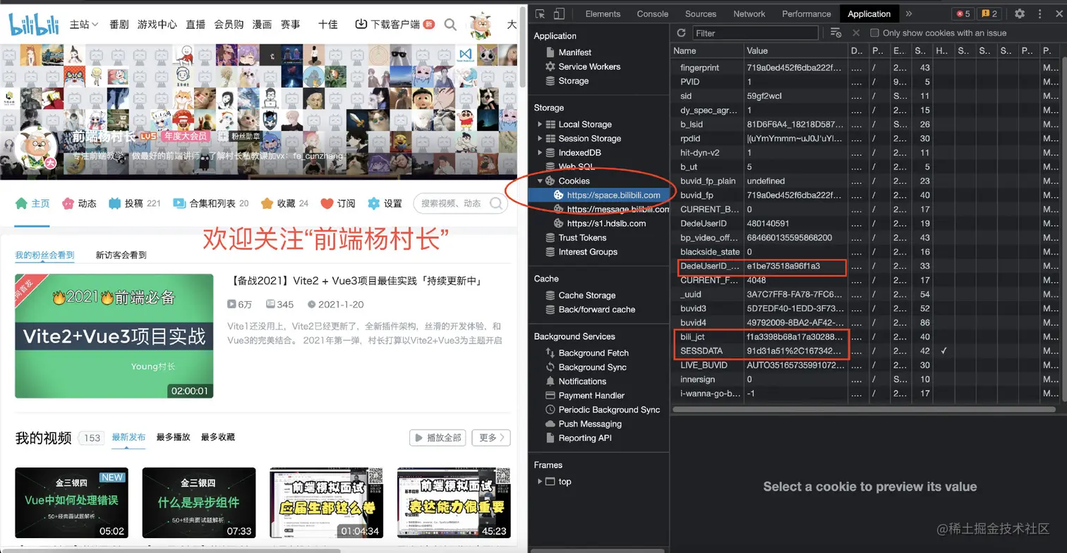The image size is (1067, 553).
Task: Select the SESSDATA cookie row
Action: [864, 351]
